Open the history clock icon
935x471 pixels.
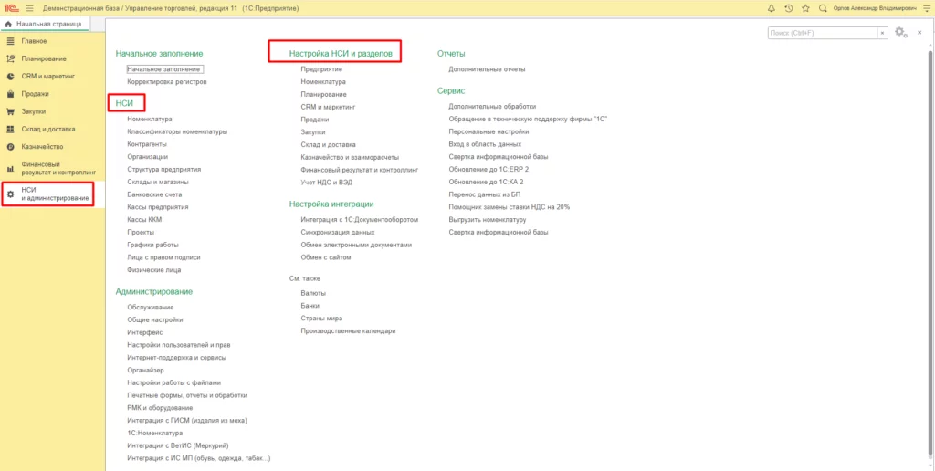coord(788,7)
